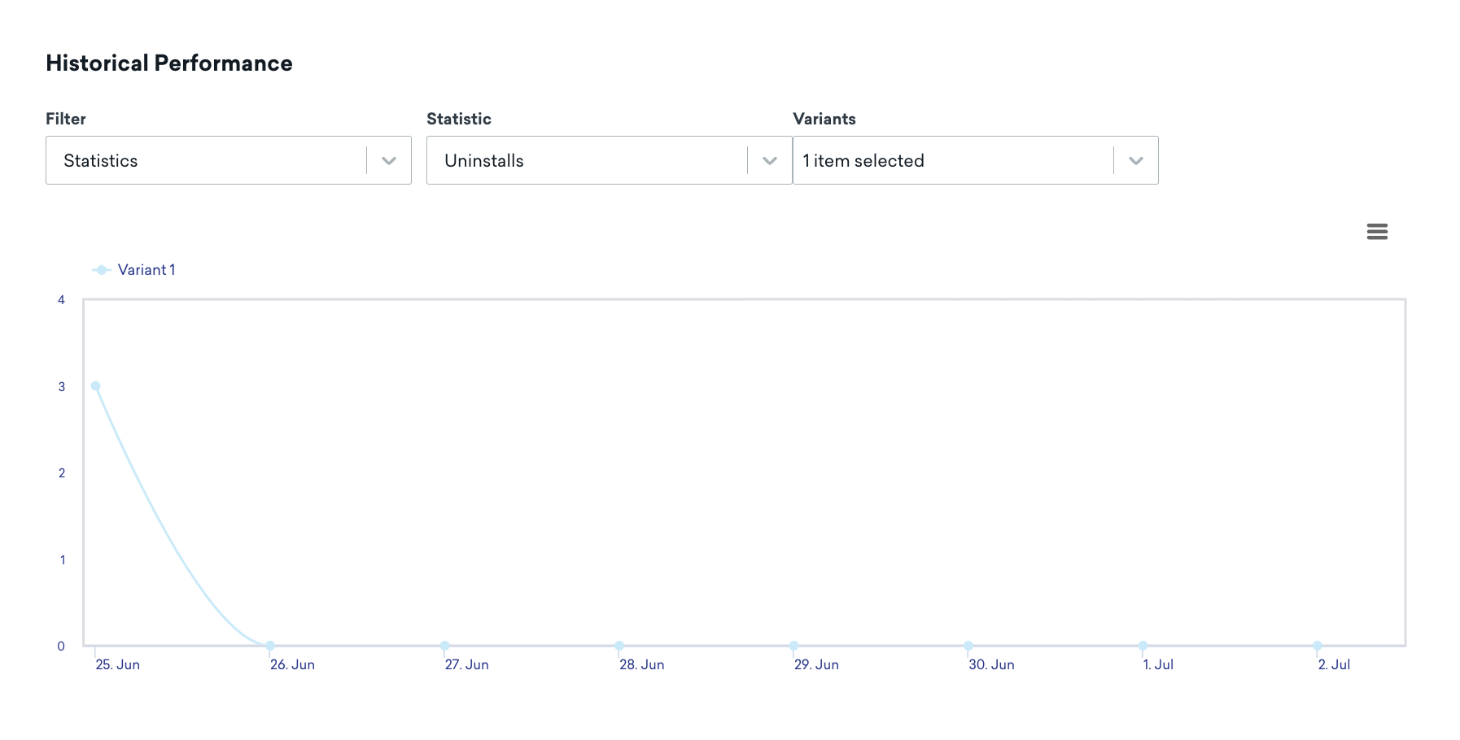Click the chevron arrow in Statistic dropdown

(770, 161)
